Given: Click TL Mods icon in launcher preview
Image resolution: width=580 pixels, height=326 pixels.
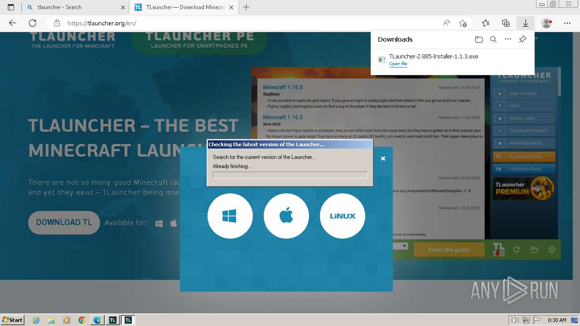Looking at the screenshot, I should pyautogui.click(x=498, y=249).
